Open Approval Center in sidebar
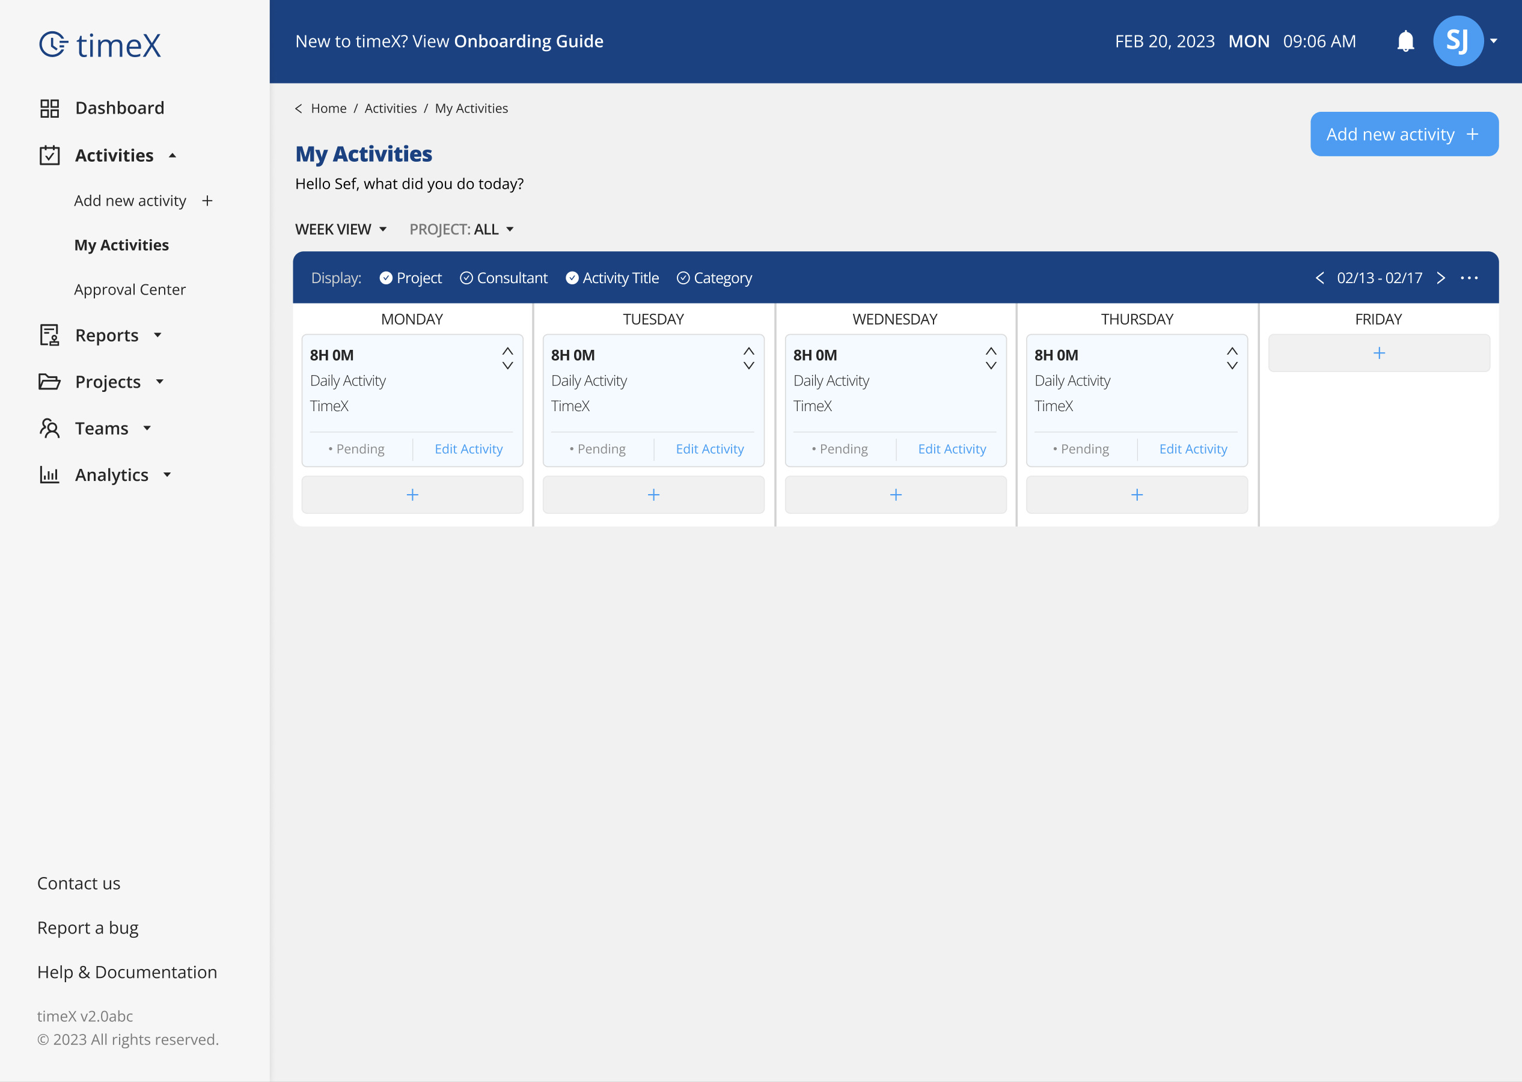 [x=130, y=289]
